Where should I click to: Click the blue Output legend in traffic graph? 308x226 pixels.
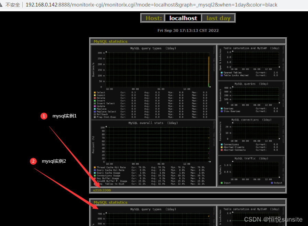coord(276,183)
